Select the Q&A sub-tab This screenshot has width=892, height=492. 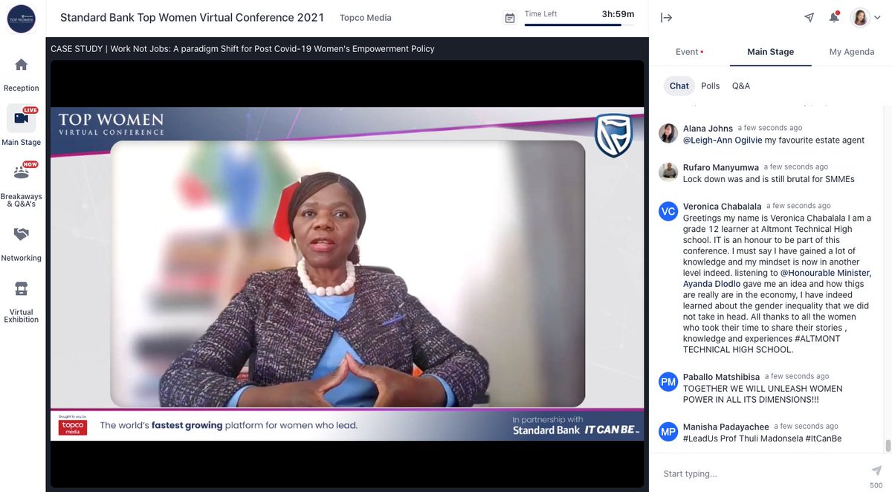[741, 86]
